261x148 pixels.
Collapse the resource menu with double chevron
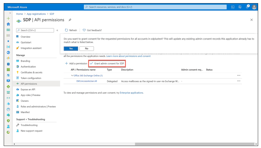57,30
